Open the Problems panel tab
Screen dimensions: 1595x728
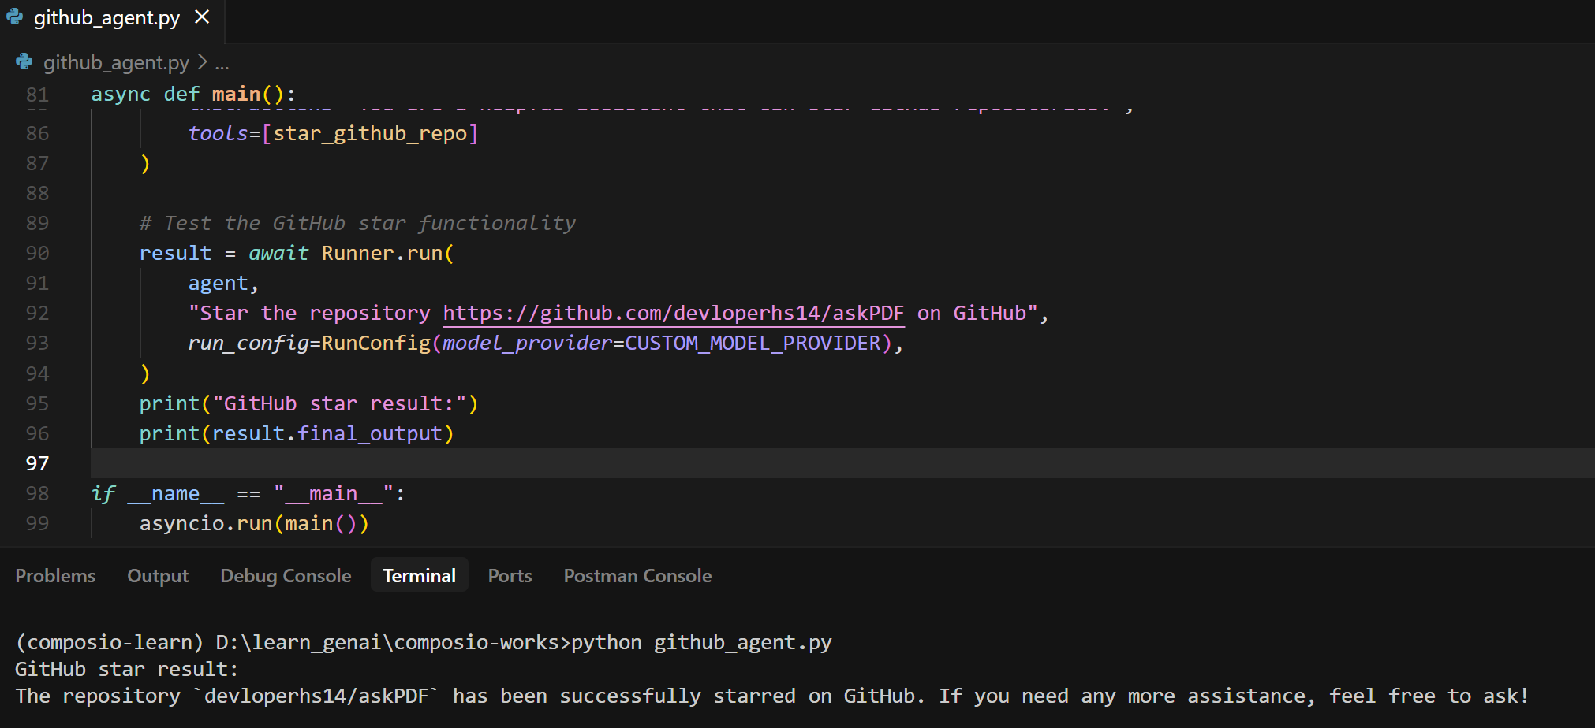(55, 576)
